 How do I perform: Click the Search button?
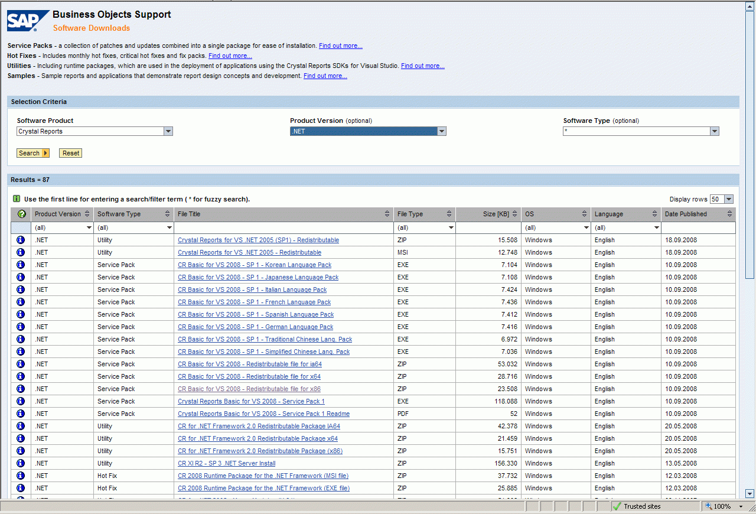point(33,153)
